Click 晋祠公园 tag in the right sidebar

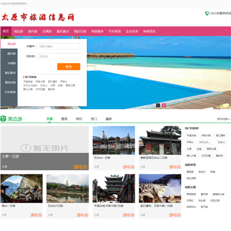[x=211, y=149]
